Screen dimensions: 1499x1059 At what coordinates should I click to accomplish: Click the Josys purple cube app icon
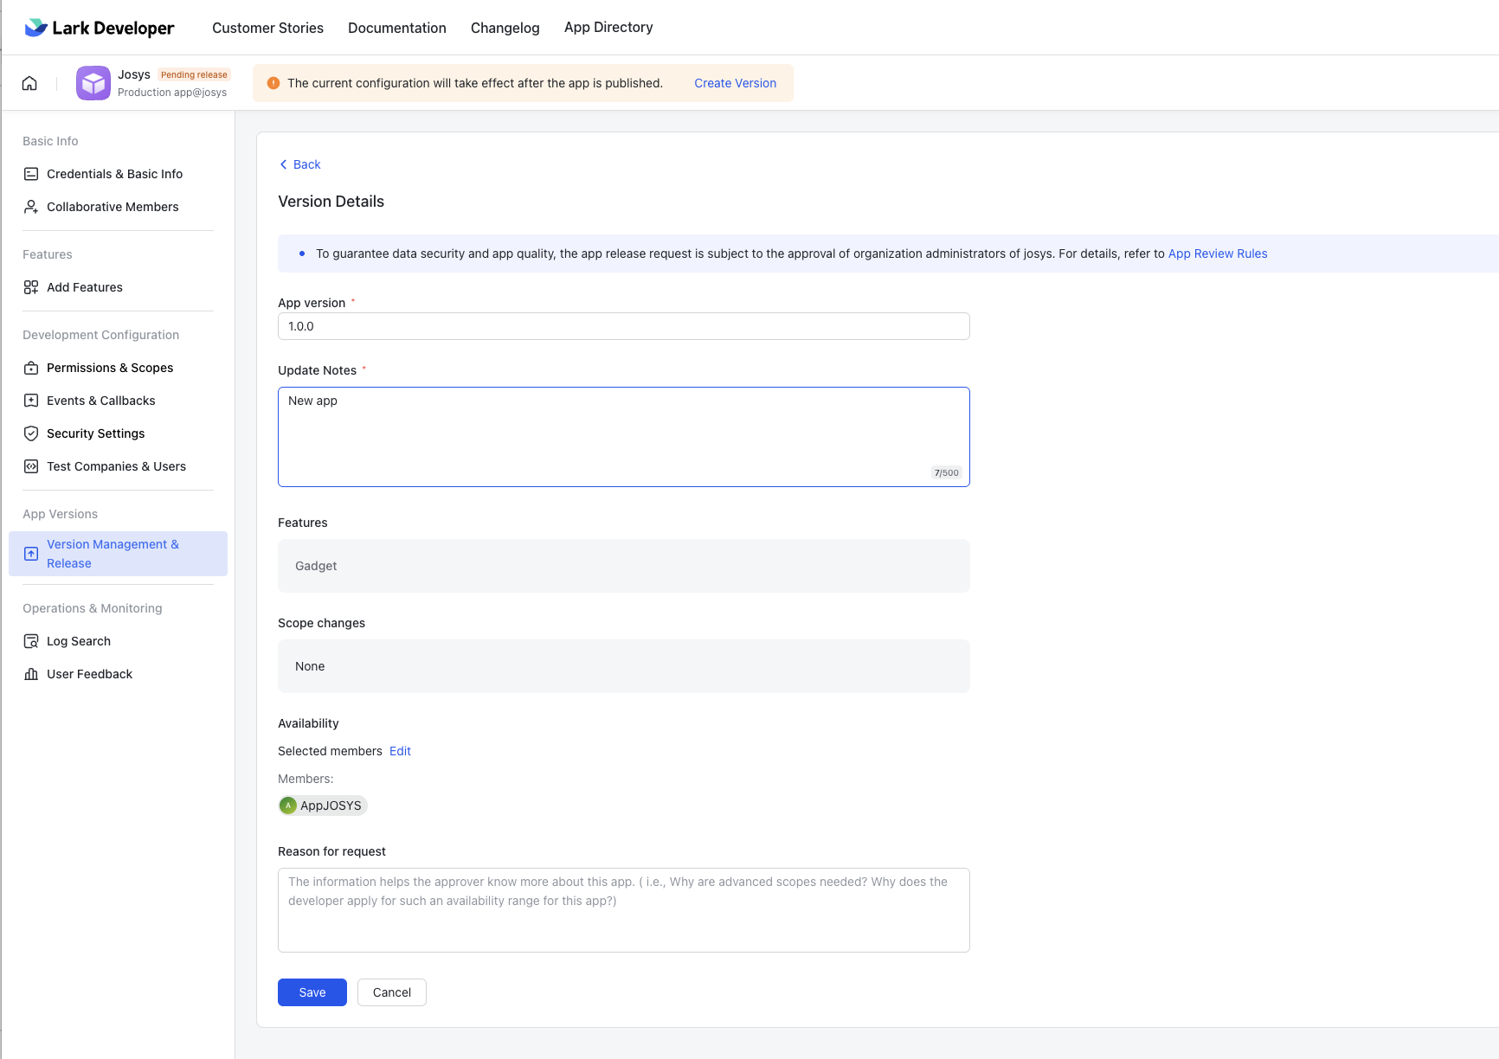pos(93,83)
